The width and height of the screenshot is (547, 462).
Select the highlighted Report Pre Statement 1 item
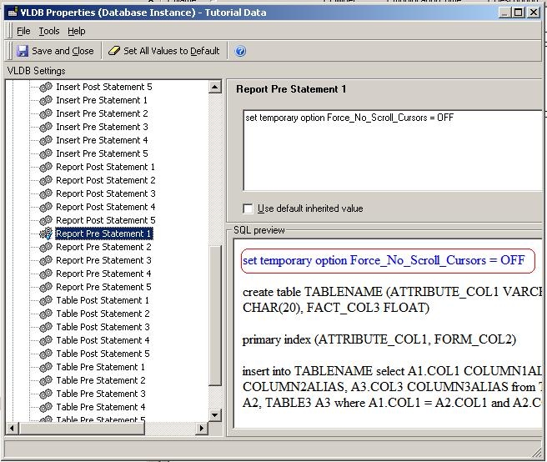click(104, 234)
